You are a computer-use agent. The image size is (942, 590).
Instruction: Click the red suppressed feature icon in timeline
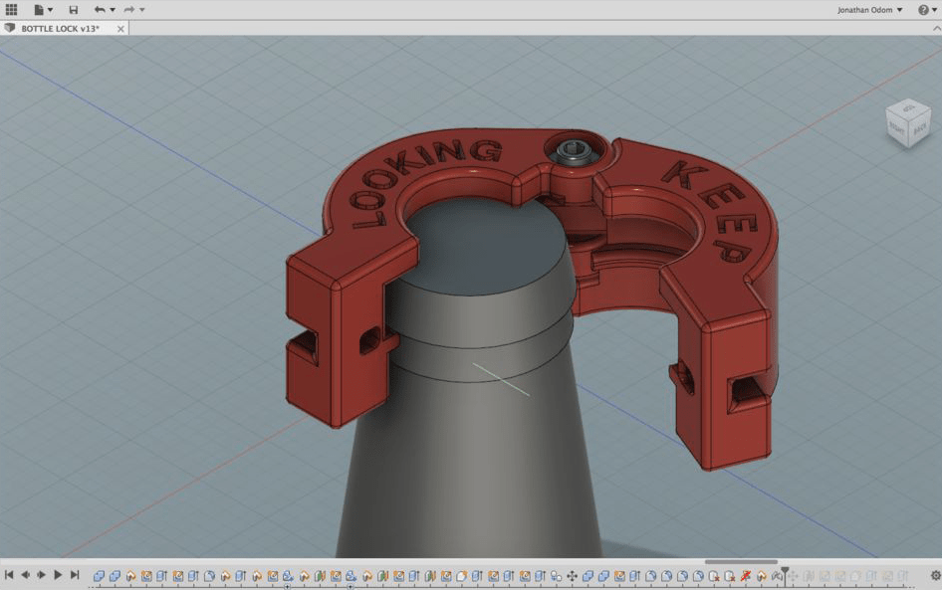click(745, 574)
